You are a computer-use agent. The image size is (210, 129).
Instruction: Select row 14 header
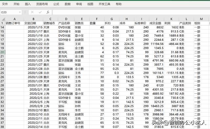pos(2,27)
